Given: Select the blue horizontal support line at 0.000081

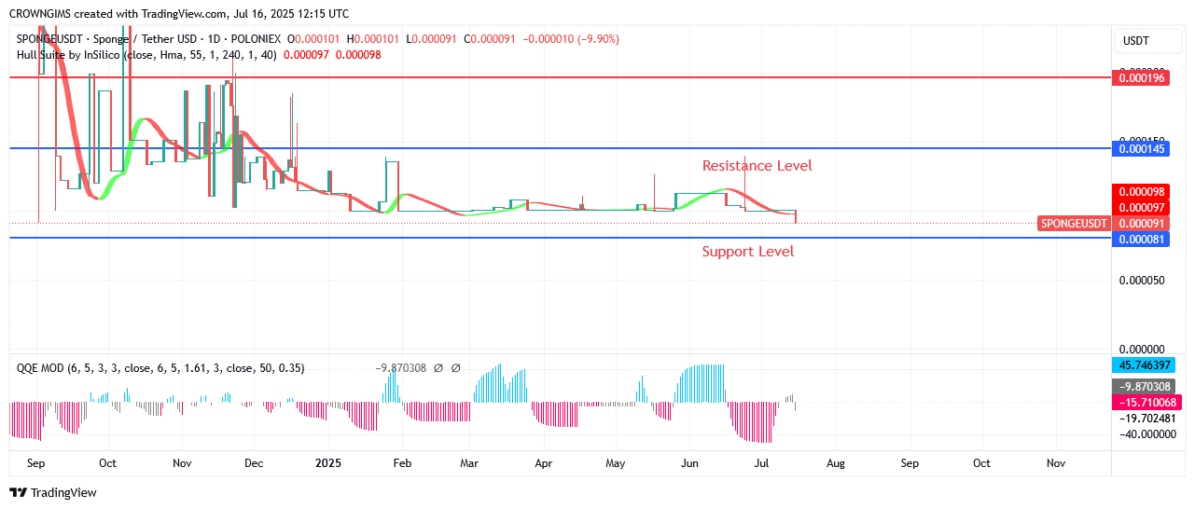Looking at the screenshot, I should 560,239.
